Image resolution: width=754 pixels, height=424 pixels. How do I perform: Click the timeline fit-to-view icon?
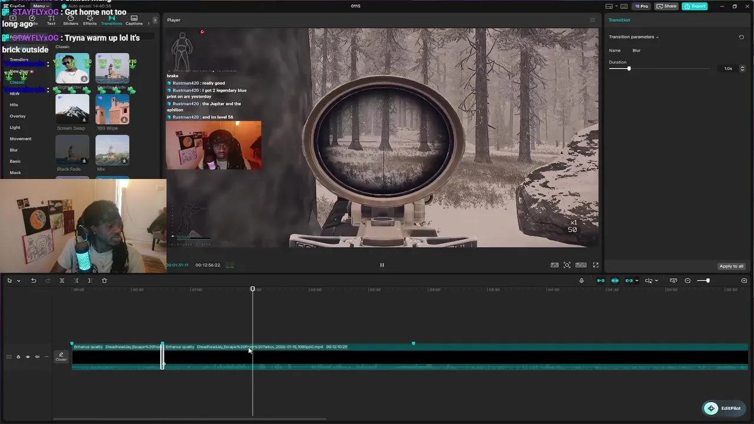click(673, 281)
